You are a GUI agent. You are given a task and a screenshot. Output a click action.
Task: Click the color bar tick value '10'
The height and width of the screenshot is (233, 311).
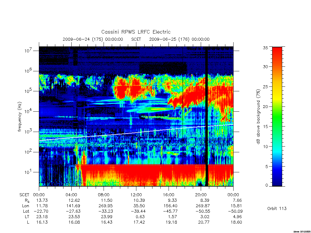pyautogui.click(x=265, y=147)
